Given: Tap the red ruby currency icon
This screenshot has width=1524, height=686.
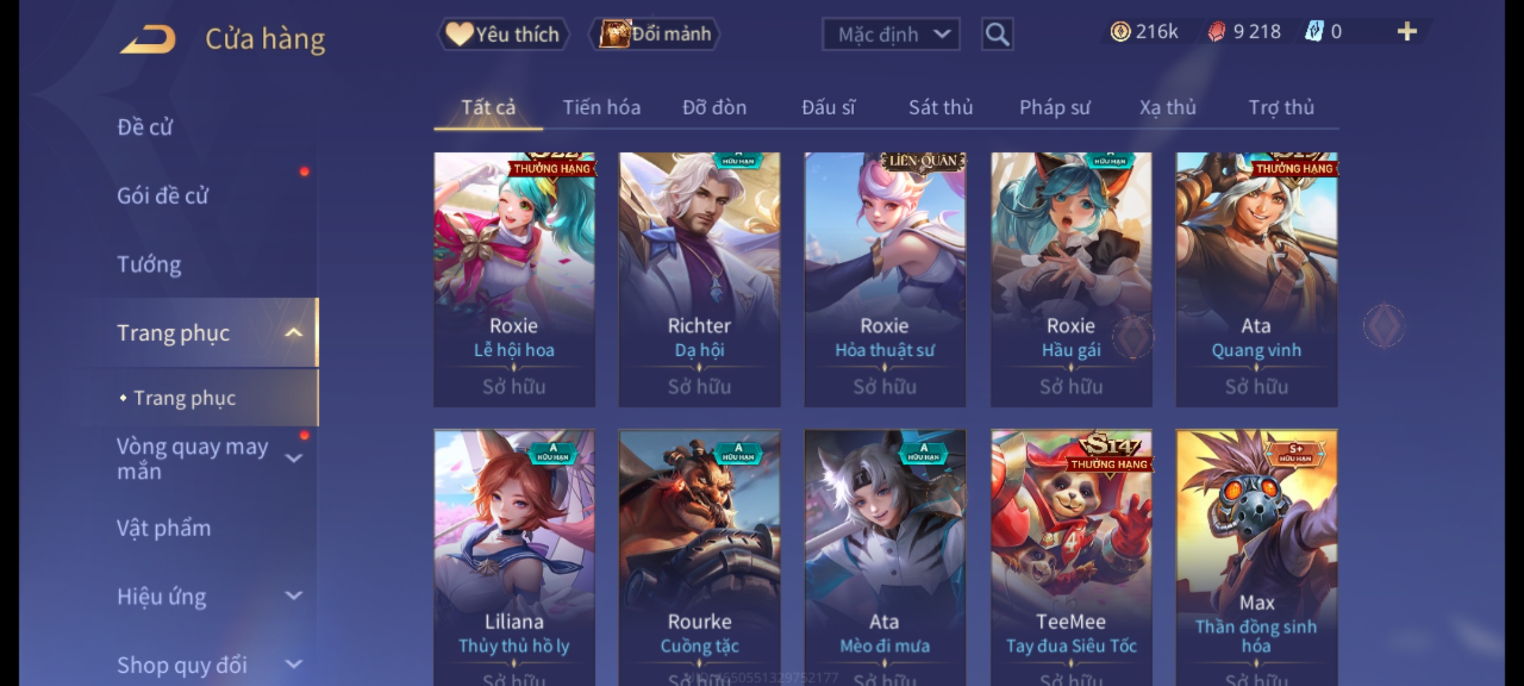Looking at the screenshot, I should click(1216, 32).
